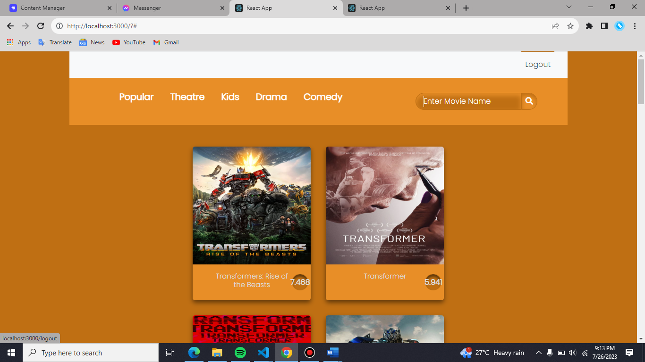Close the Content Manager tab
The height and width of the screenshot is (362, 645).
pos(110,8)
